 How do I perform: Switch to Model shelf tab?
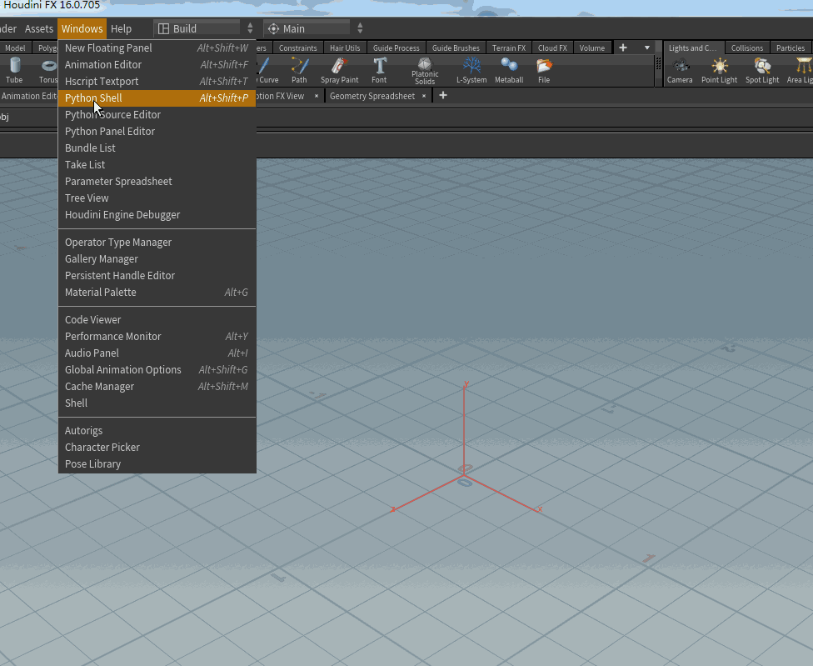(15, 48)
